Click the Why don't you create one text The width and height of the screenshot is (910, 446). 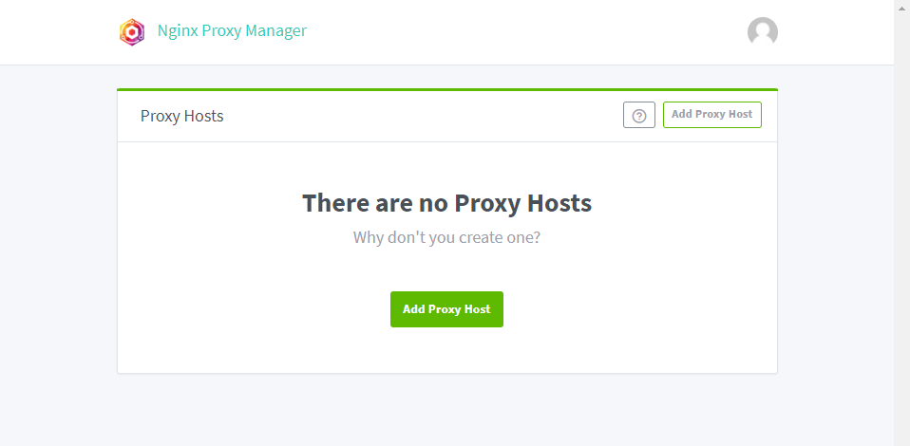tap(446, 237)
